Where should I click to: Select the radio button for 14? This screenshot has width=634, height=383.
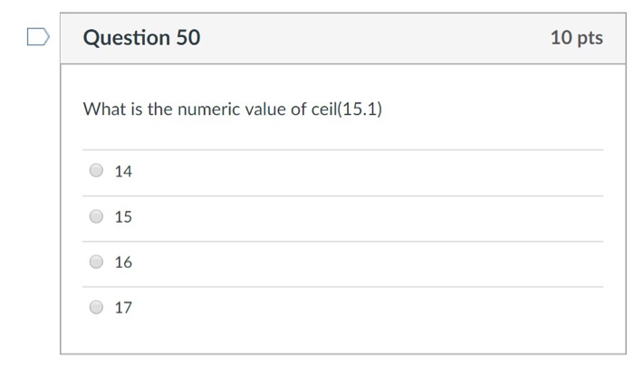[x=96, y=171]
